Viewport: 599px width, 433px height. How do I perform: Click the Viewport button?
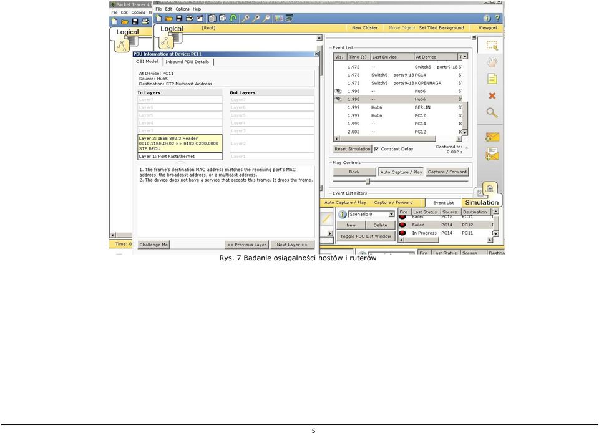[488, 28]
